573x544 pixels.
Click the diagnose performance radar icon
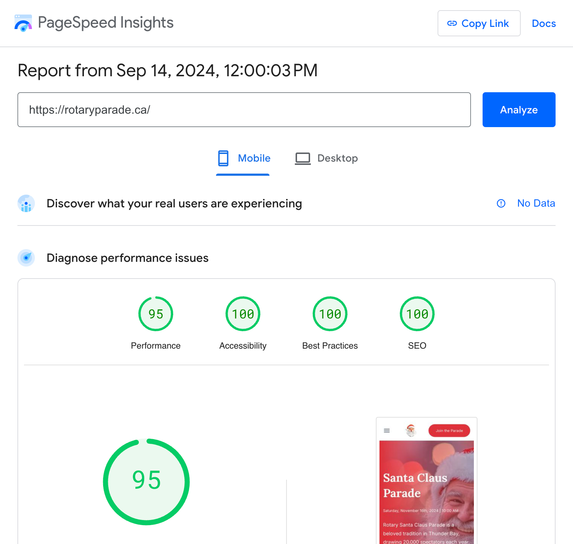(26, 258)
